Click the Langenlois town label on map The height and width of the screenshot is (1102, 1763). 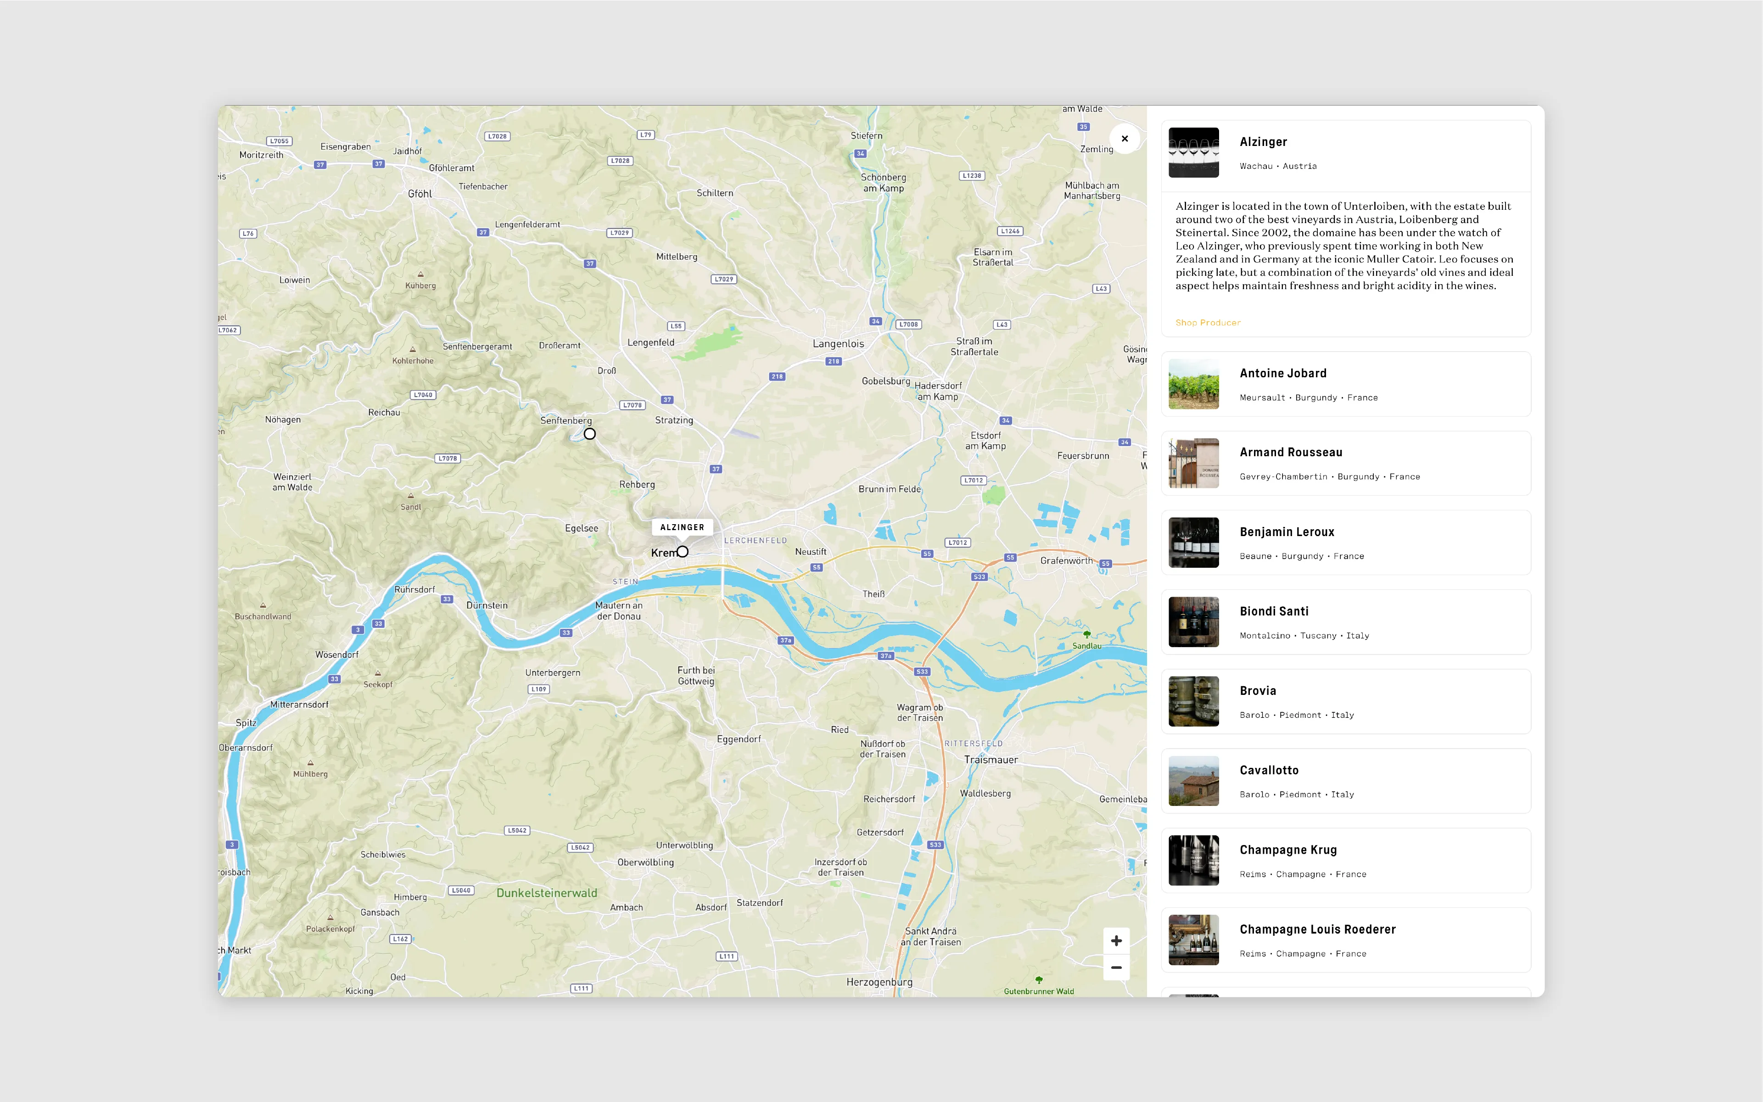838,344
